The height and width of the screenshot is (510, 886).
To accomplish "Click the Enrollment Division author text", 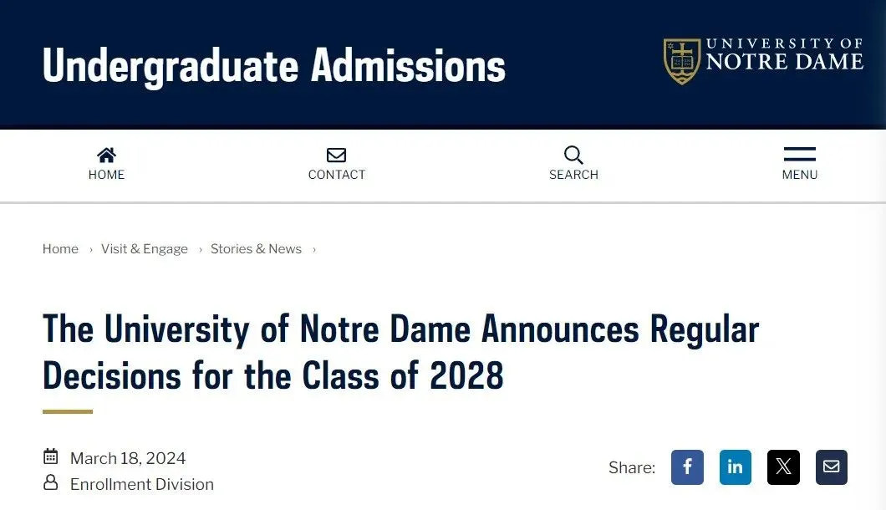I will 142,485.
